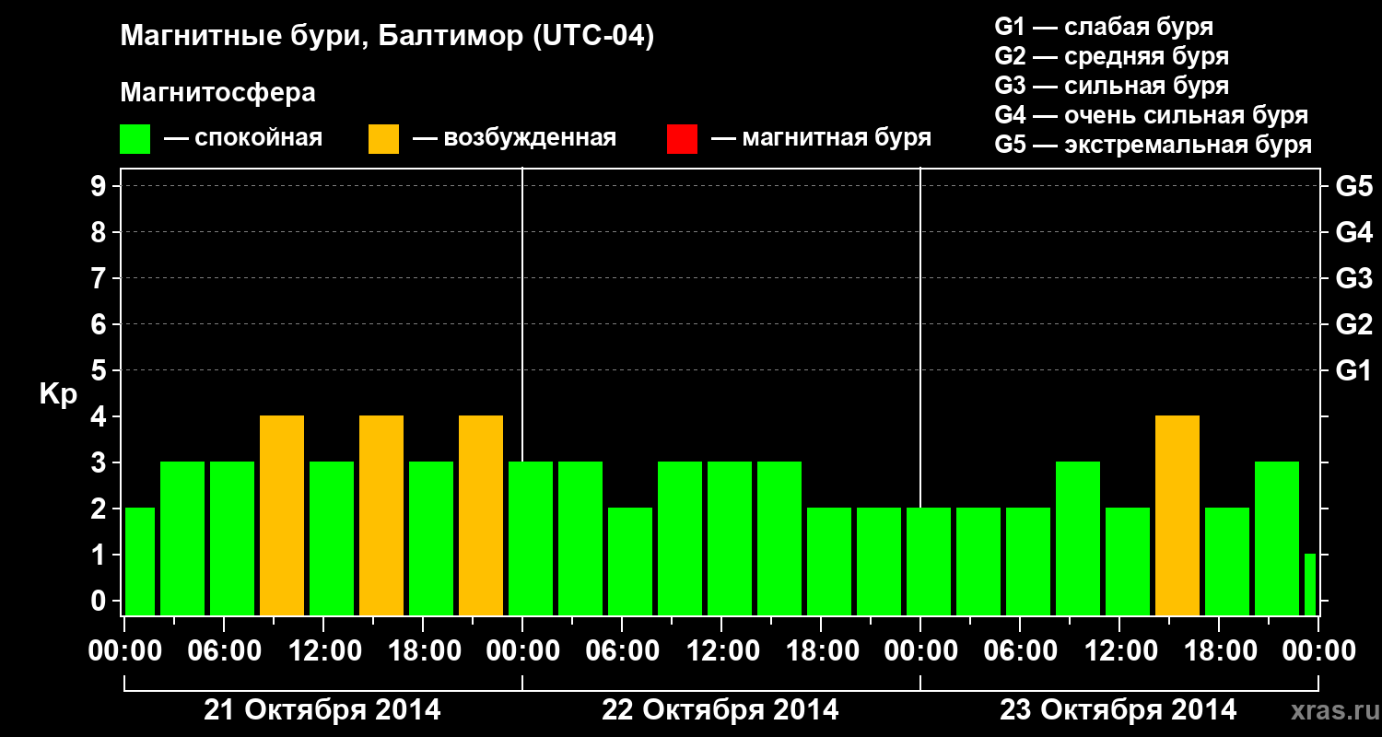Viewport: 1382px width, 737px height.
Task: Click 'G5 — экстремальная буря' description
Action: coord(1153,145)
